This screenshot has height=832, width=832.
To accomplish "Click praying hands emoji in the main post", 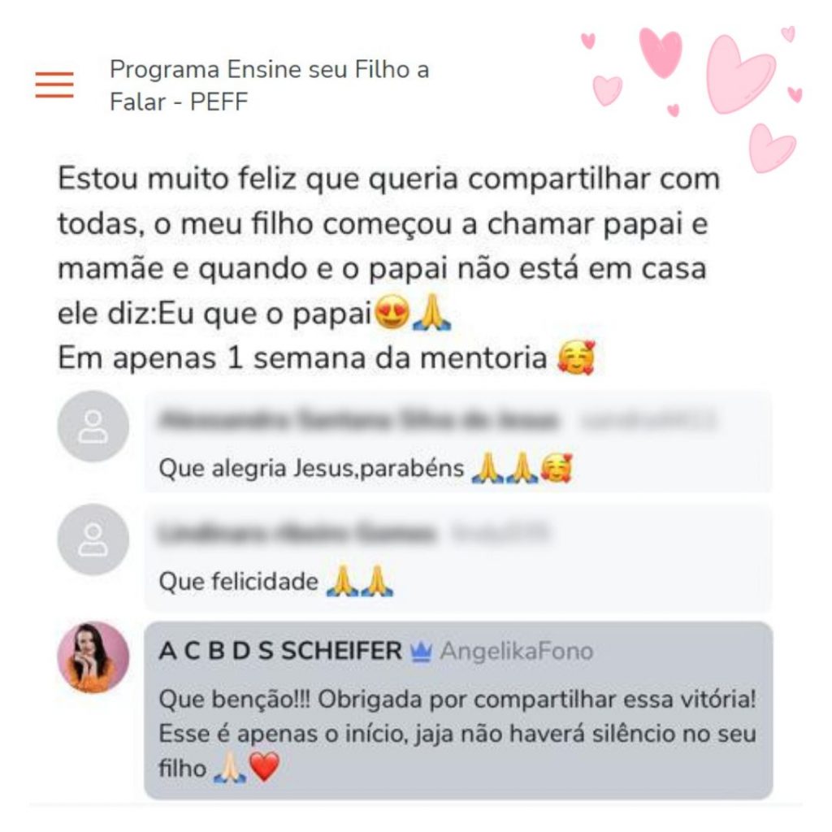I will pyautogui.click(x=431, y=312).
